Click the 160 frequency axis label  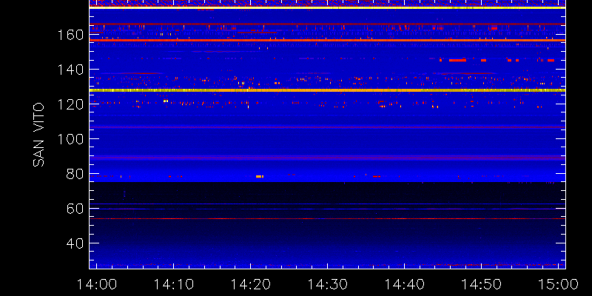pos(70,35)
